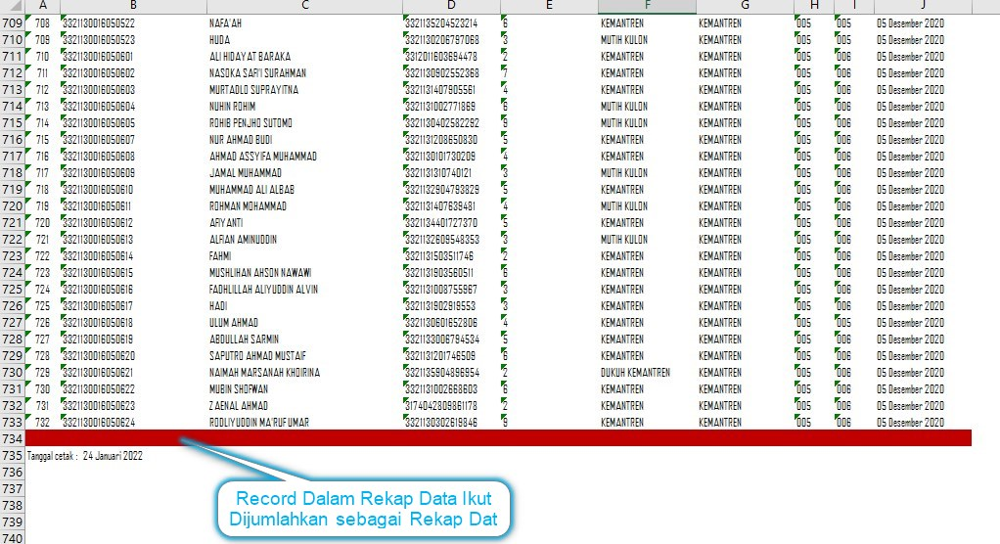Select the ZAENAL AHMAD cell
This screenshot has width=1000, height=544.
[305, 406]
